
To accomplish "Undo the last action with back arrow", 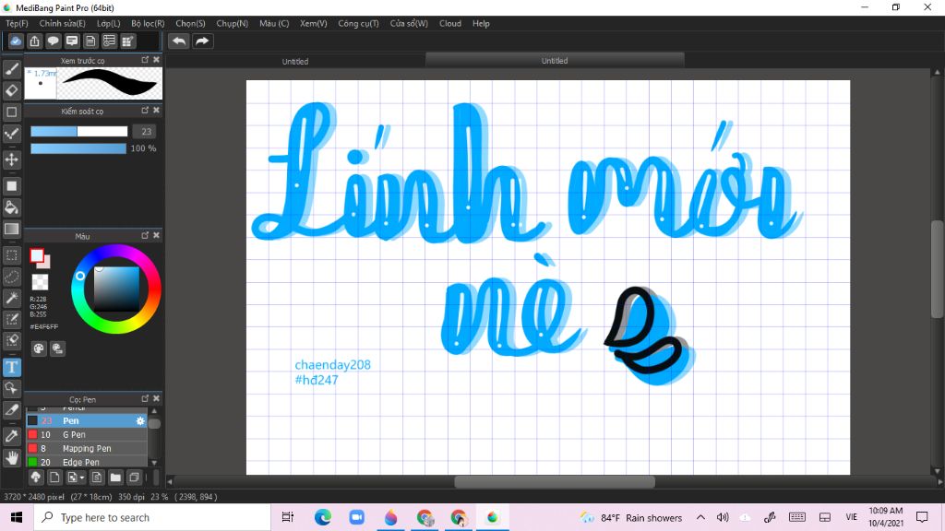I will (179, 41).
